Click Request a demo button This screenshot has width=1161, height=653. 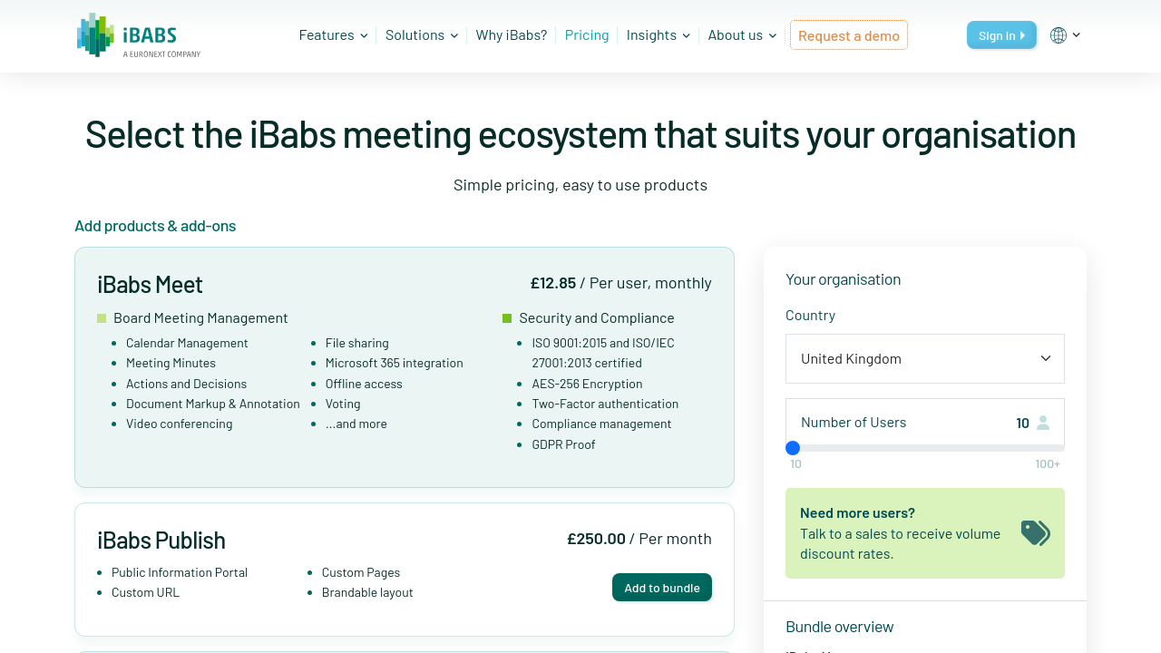(849, 35)
